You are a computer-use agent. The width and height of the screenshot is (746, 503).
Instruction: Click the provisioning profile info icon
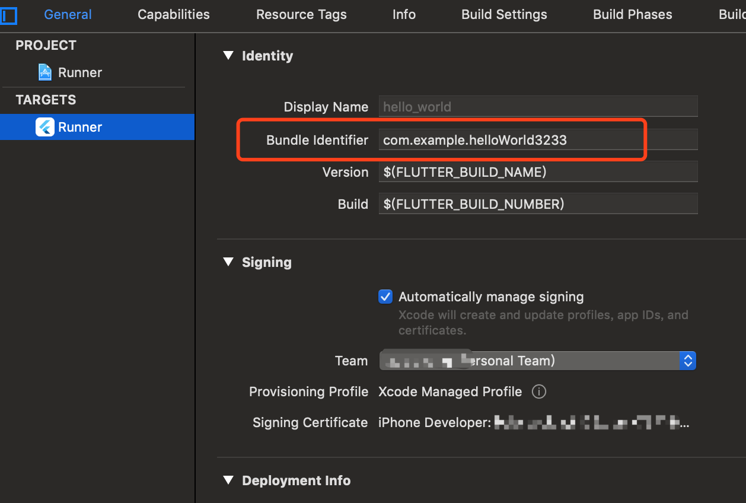(x=538, y=391)
